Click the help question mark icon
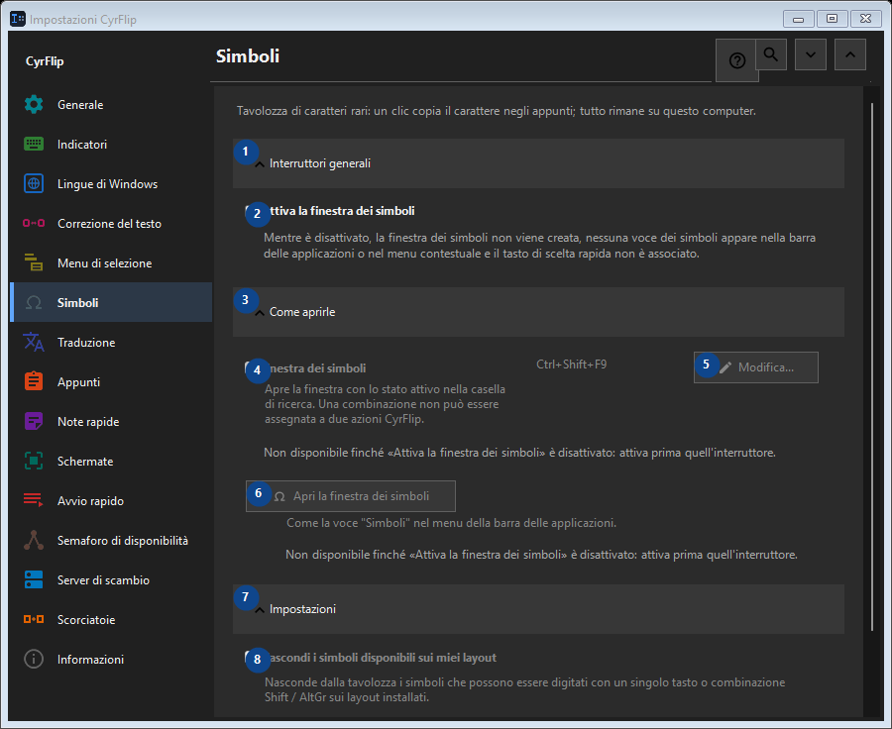This screenshot has height=729, width=892. click(736, 60)
